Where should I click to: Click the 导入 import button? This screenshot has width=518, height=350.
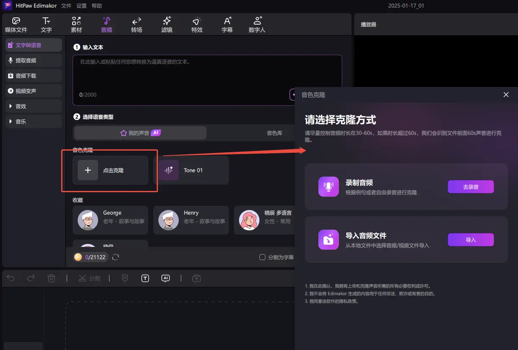point(471,240)
